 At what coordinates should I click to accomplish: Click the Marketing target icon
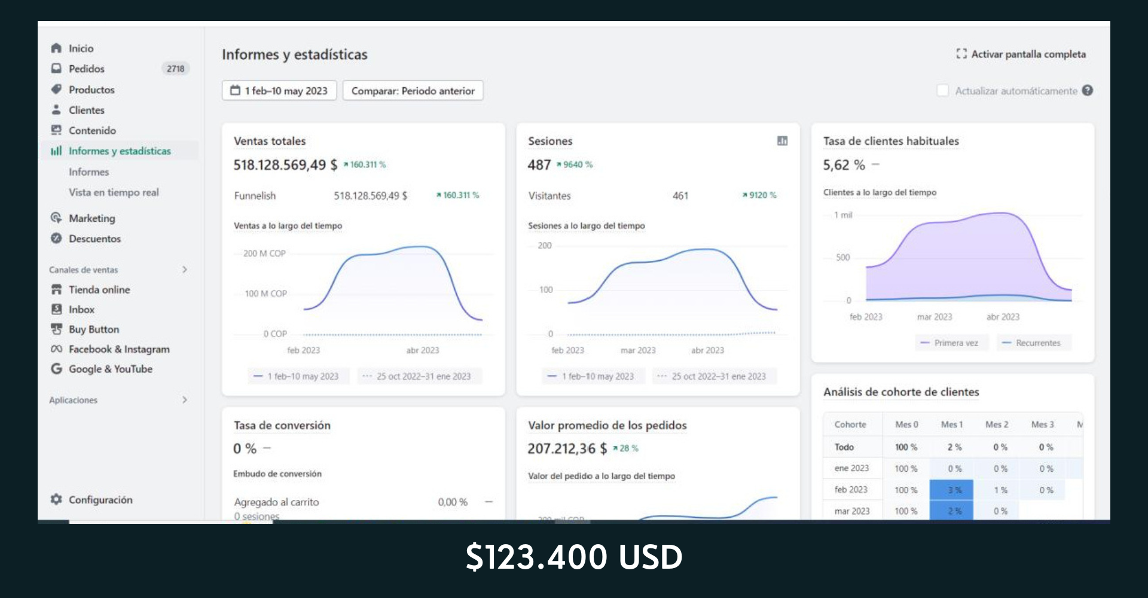[x=56, y=218]
